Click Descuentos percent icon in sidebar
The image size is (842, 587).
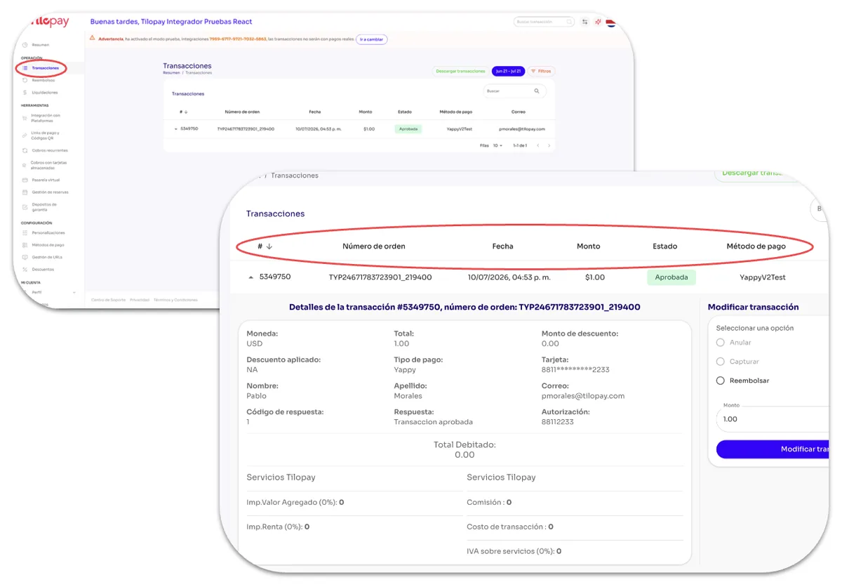(25, 270)
